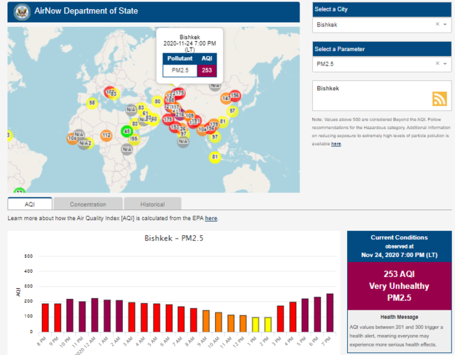Switch to the Historical tab
This screenshot has width=455, height=355.
(x=152, y=204)
